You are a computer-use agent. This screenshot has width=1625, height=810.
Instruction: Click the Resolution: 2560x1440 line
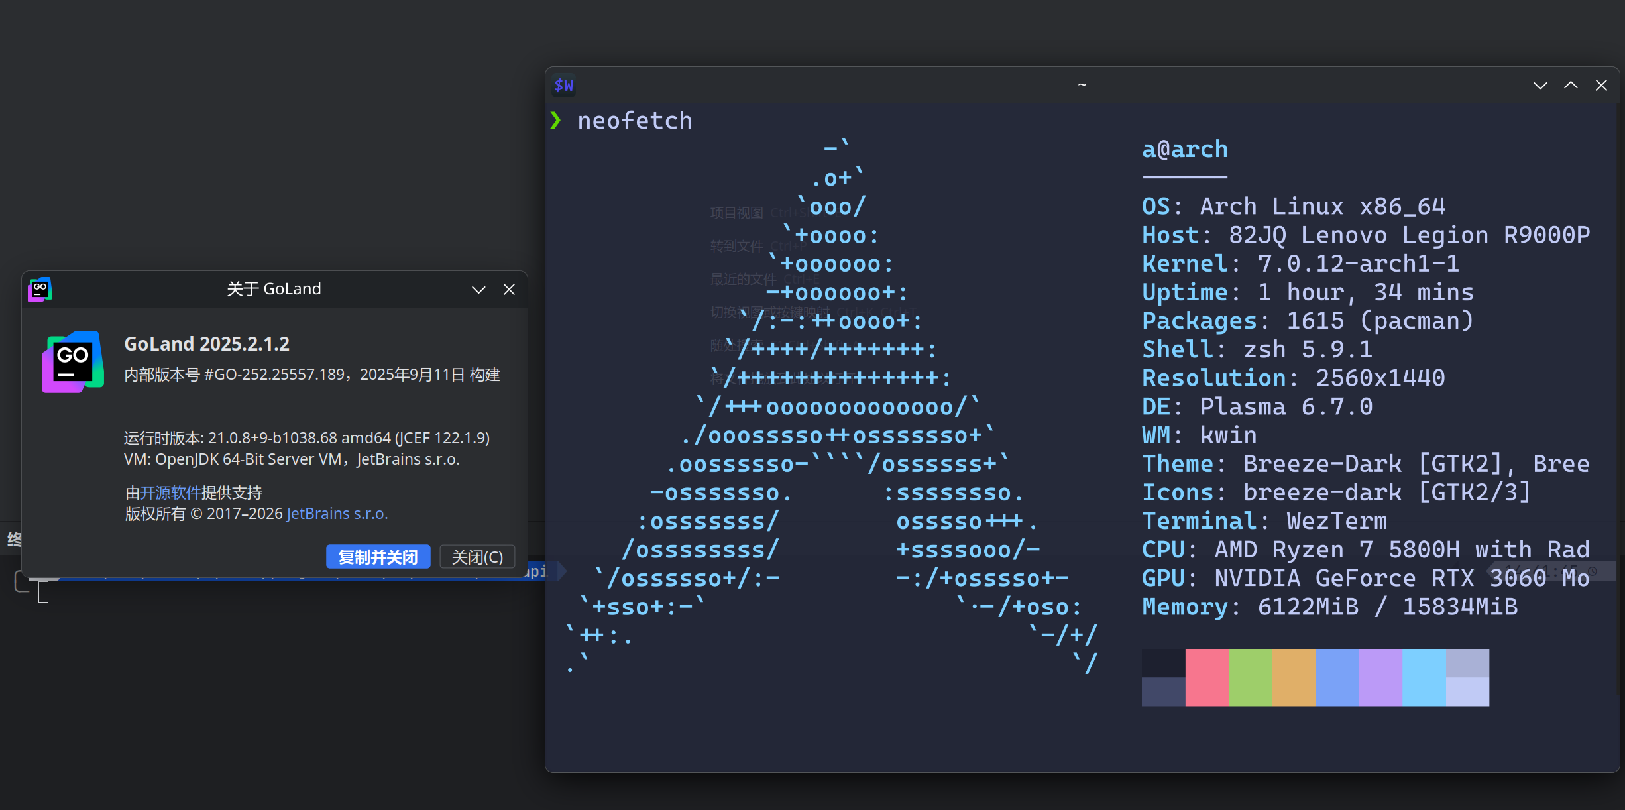click(x=1294, y=378)
